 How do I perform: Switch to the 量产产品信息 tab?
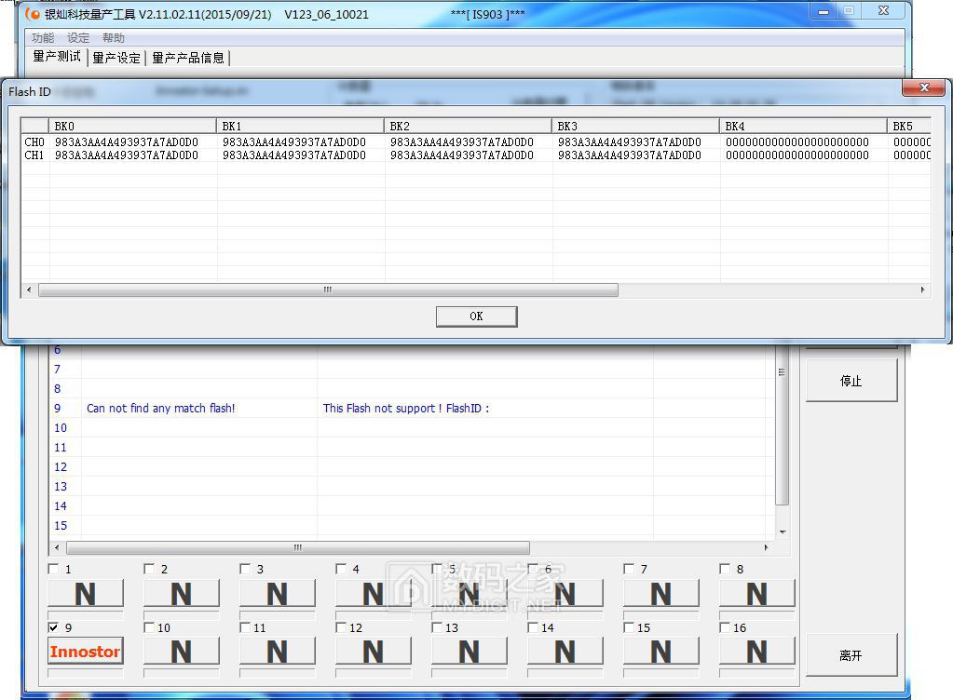(190, 58)
